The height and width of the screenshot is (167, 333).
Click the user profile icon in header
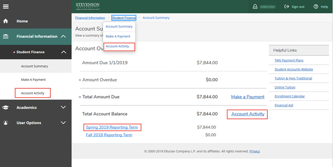click(255, 6)
